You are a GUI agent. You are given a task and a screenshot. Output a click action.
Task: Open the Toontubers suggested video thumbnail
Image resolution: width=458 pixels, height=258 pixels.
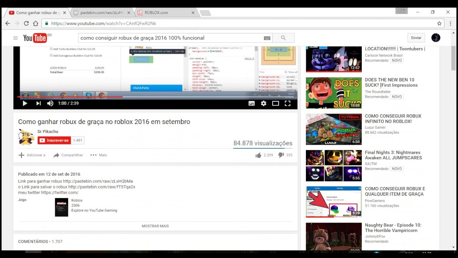point(334,59)
